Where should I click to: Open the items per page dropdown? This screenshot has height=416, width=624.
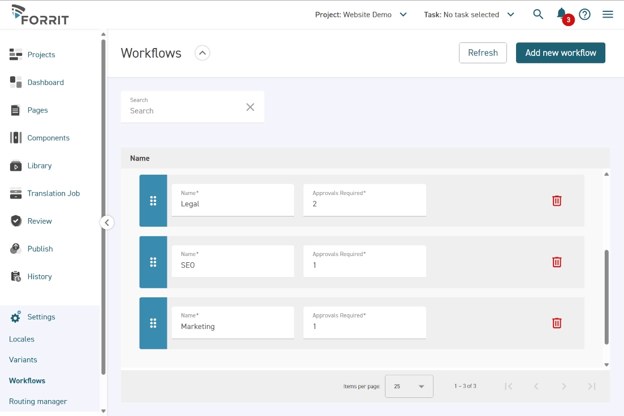(409, 386)
